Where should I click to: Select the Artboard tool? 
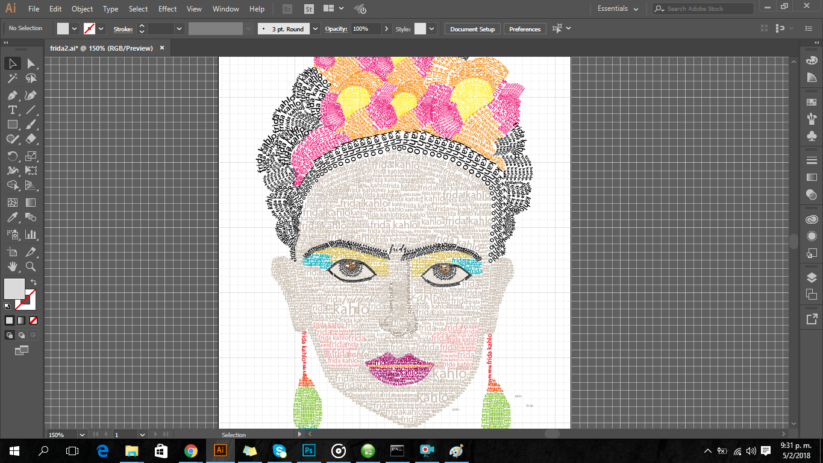tap(12, 251)
